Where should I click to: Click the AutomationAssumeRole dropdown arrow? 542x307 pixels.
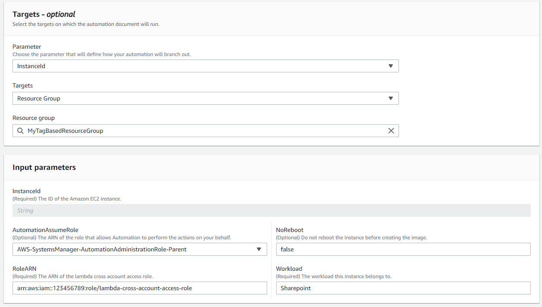pyautogui.click(x=259, y=249)
